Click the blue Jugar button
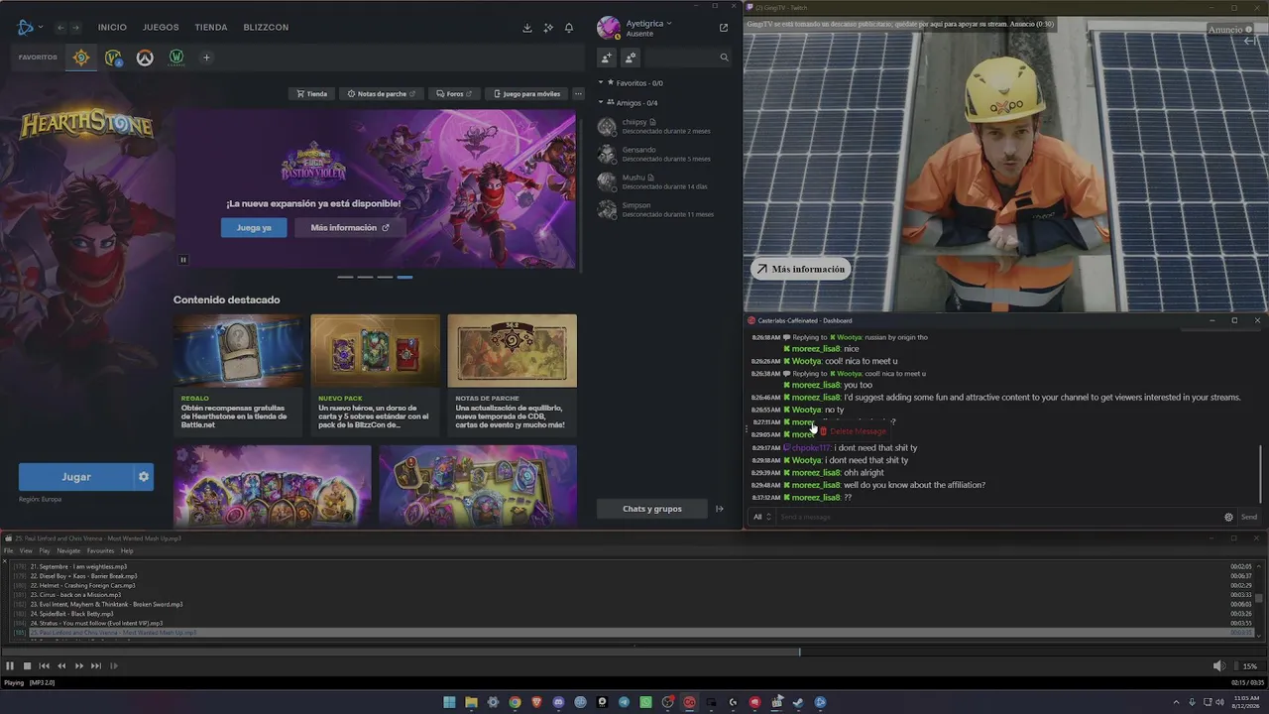The height and width of the screenshot is (714, 1269). [76, 477]
